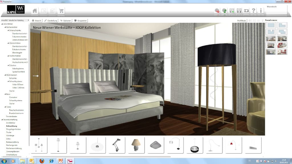Viewport: 292px width, 164px height.
Task: Click save-as icon with green plus
Action: 232,11
